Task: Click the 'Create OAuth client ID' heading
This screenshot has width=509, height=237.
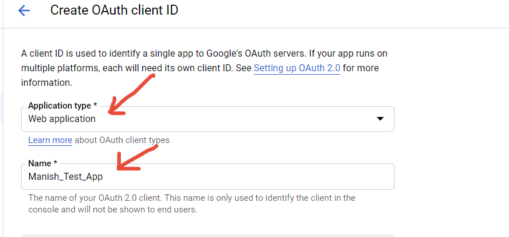Action: click(114, 11)
